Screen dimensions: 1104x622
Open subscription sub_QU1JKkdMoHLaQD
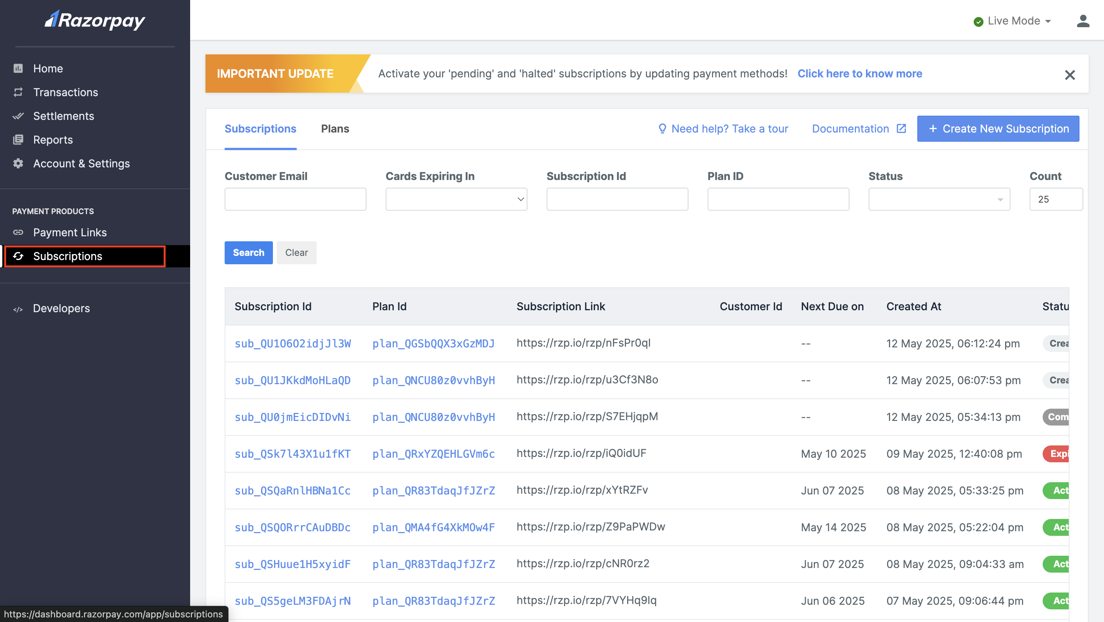point(293,380)
